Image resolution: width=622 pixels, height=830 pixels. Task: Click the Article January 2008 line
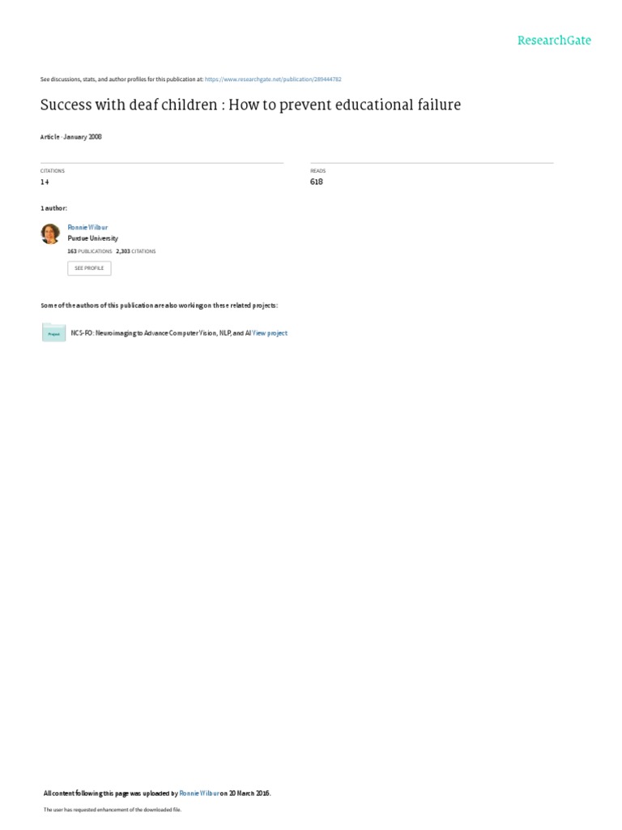(71, 136)
